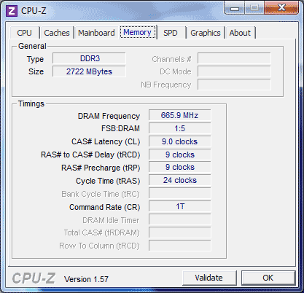Minimize the CPU-Z window

[235, 8]
